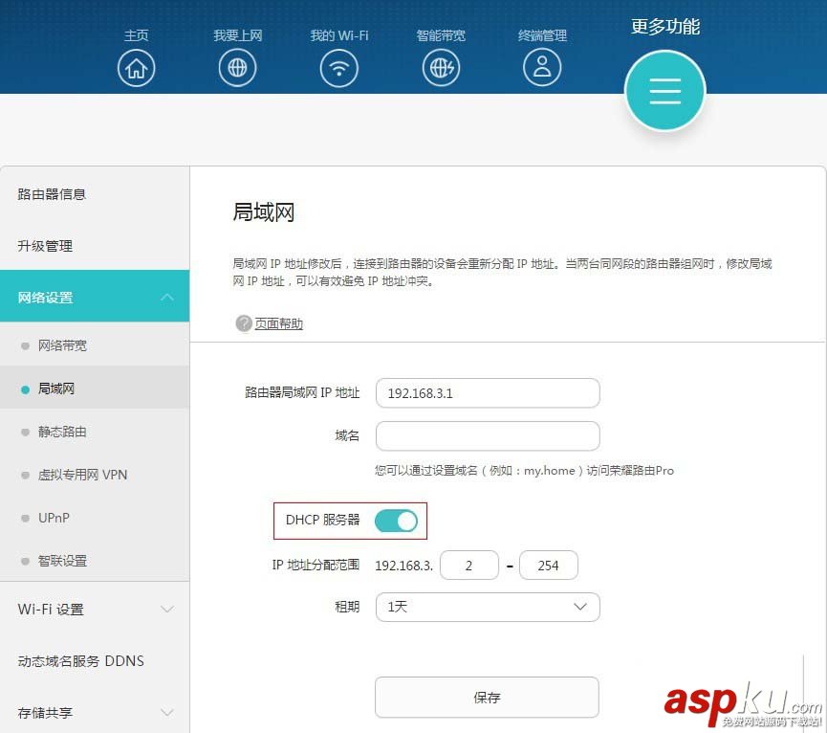Disable the DHCP 服务器 switch
Viewport: 827px width, 733px height.
pos(396,521)
